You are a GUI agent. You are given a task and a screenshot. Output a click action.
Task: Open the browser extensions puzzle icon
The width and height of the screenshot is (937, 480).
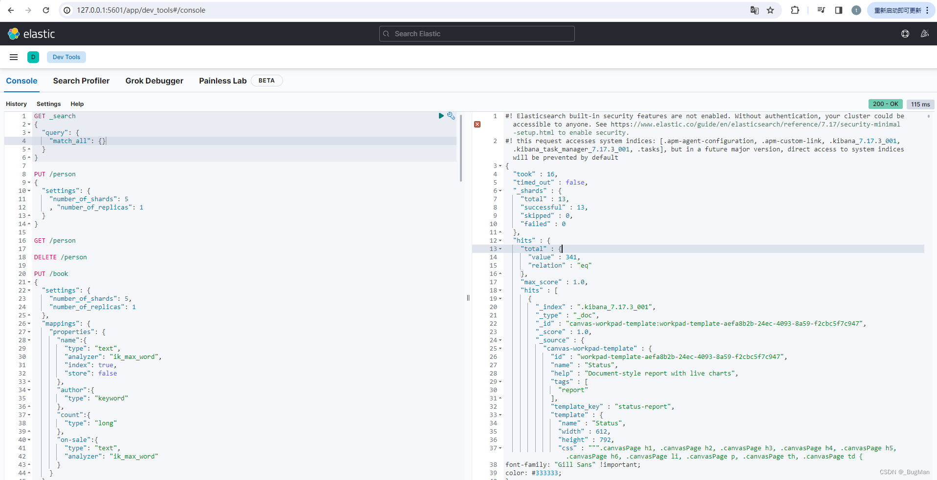tap(795, 10)
